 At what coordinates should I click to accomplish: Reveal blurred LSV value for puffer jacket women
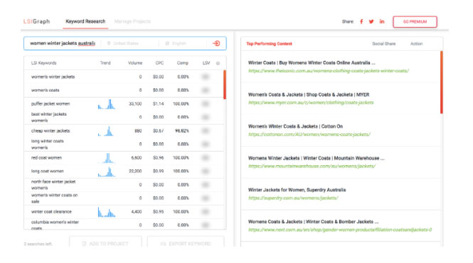click(x=206, y=103)
